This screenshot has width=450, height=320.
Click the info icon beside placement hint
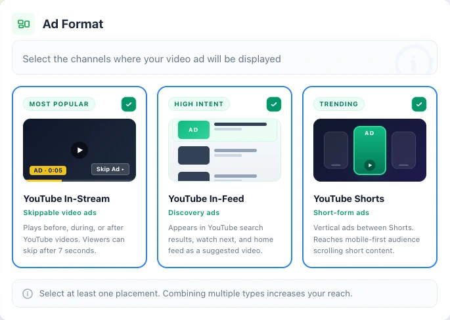tap(28, 294)
